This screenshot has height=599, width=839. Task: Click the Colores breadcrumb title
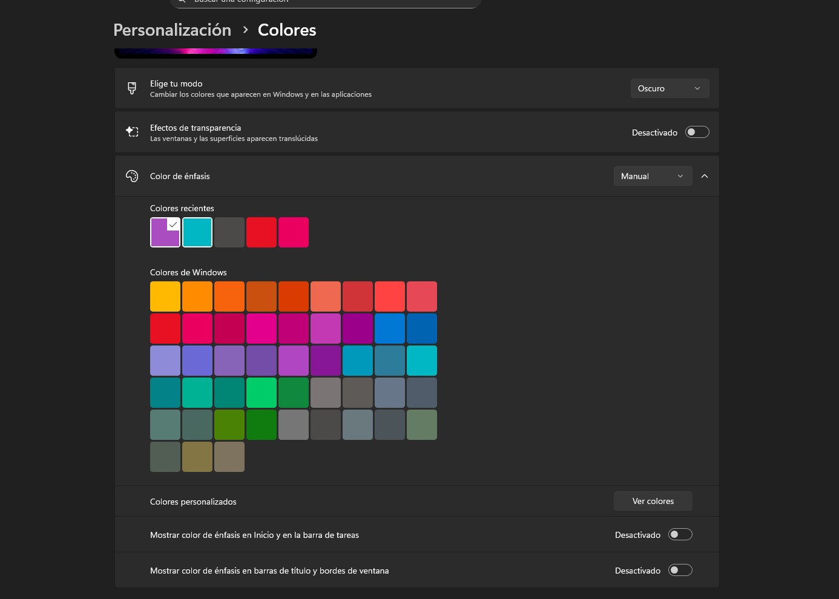pos(287,30)
